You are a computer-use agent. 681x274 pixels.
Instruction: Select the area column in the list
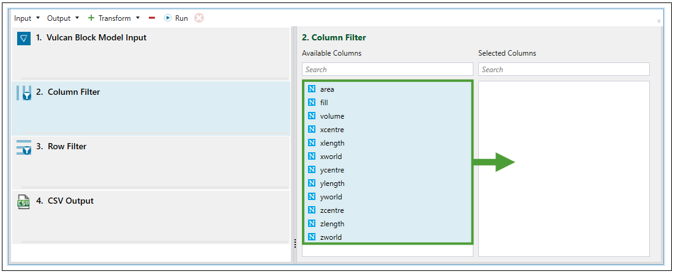pos(327,89)
